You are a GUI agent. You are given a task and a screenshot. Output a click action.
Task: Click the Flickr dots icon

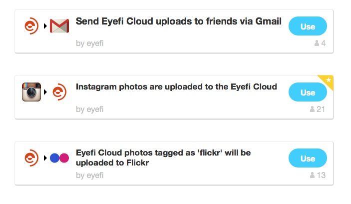[59, 158]
